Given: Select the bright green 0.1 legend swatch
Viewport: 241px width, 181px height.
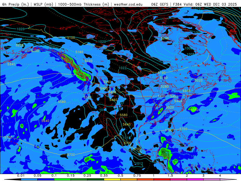Looking at the screenshot, I should tap(62, 179).
